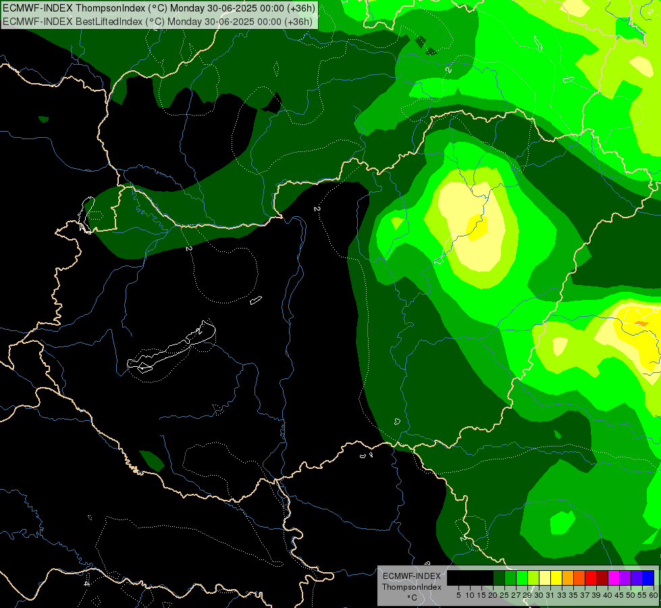Click the legend tick label 33

point(562,595)
